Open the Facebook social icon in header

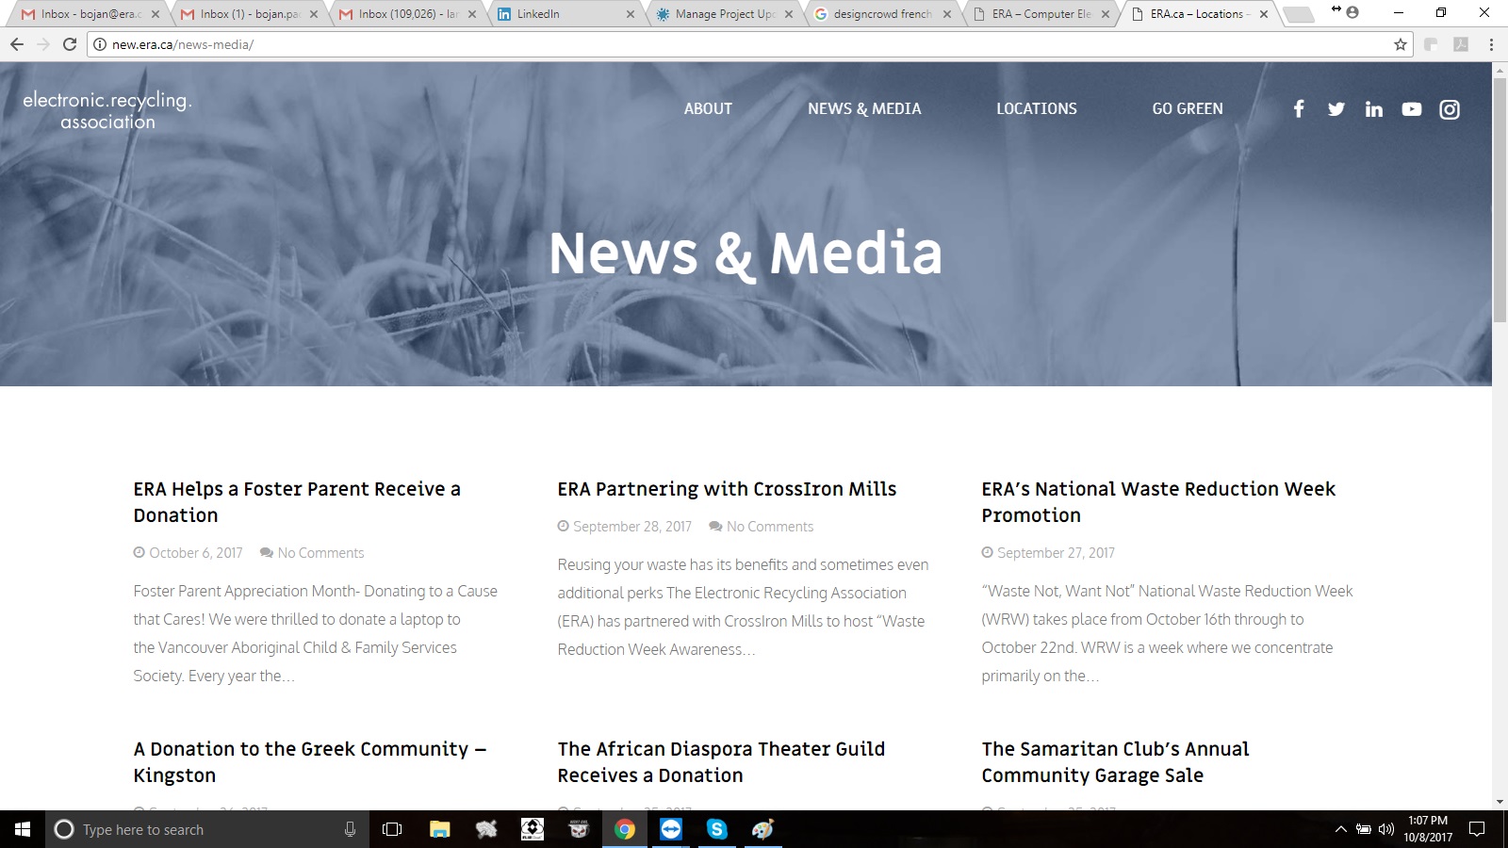coord(1298,109)
